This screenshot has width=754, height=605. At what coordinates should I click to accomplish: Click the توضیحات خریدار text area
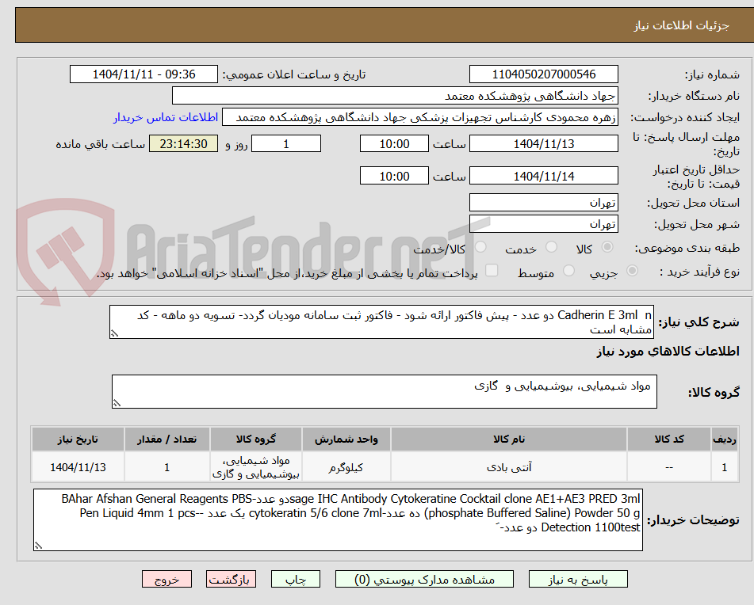(338, 520)
